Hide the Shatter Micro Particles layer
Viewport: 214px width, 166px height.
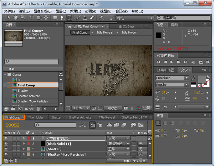[x=6, y=154]
